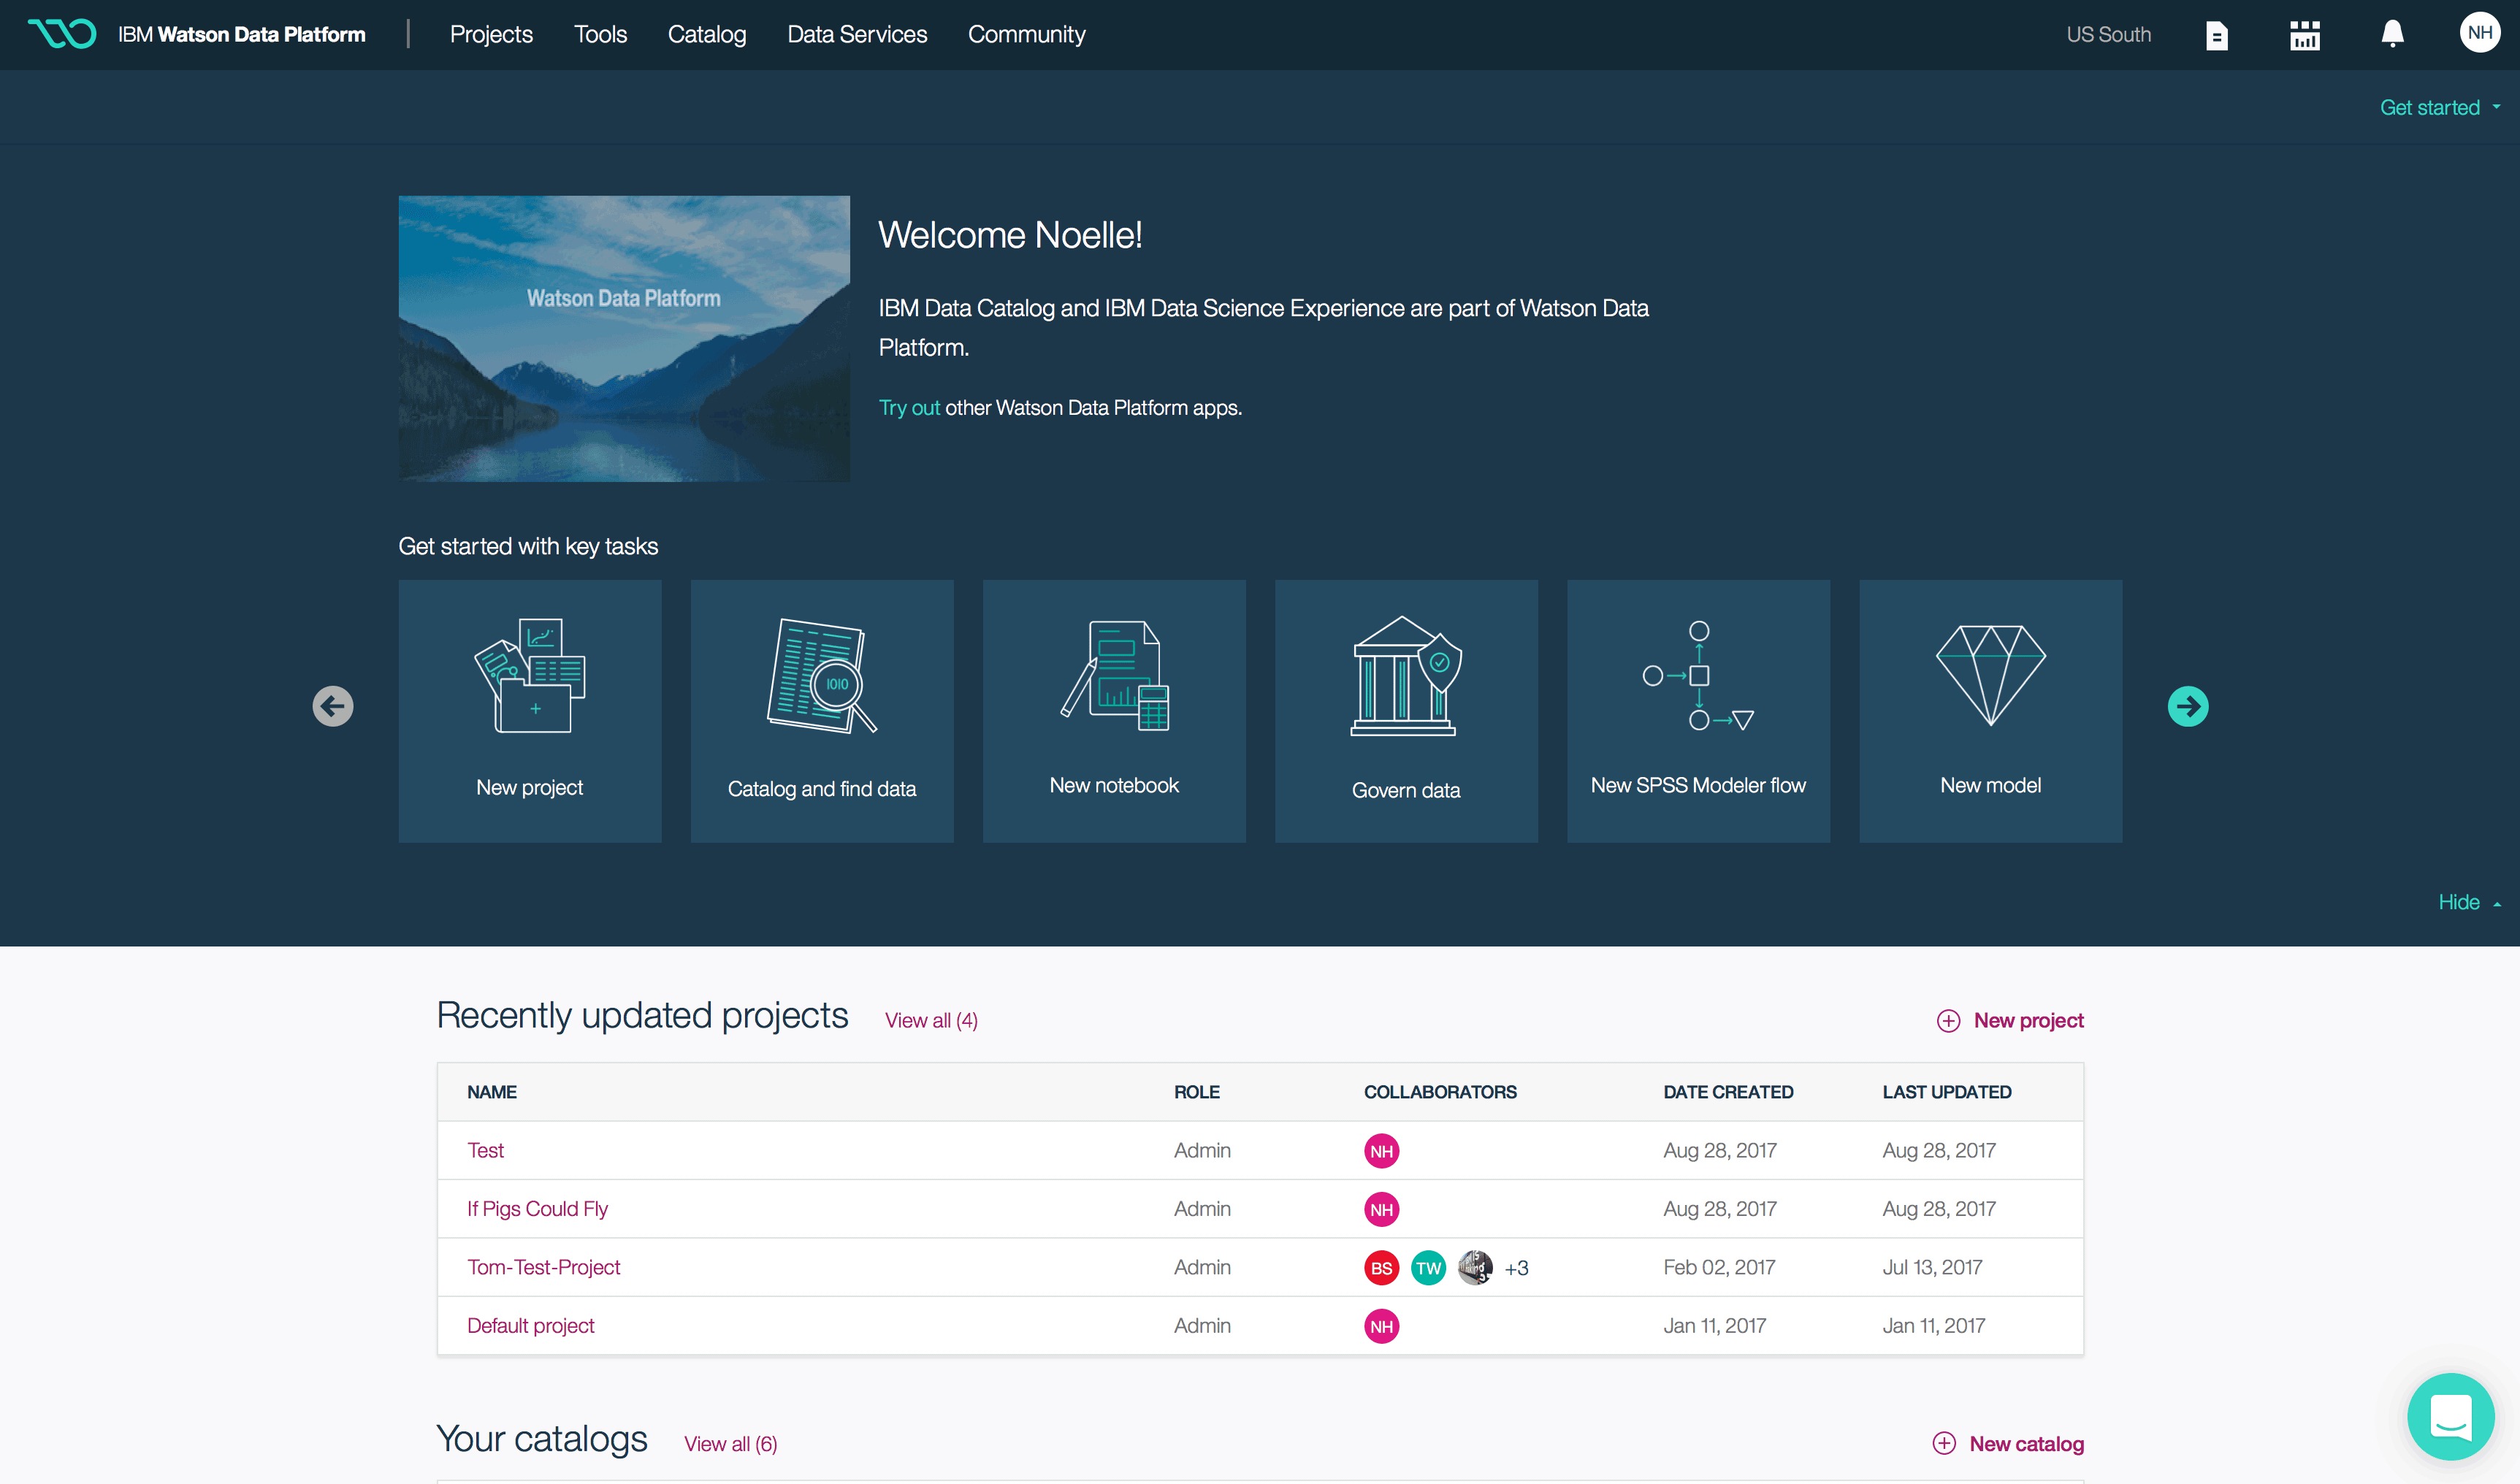Screen dimensions: 2520x1484
Task: Open the Default project link
Action: point(530,1326)
